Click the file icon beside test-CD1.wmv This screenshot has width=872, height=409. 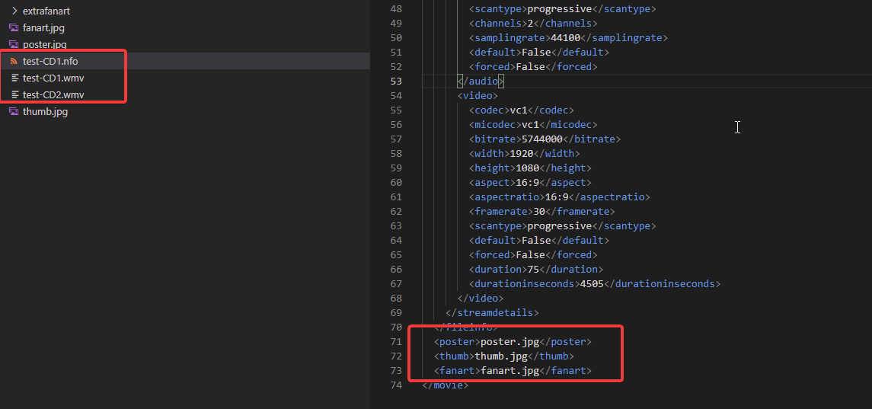[x=15, y=78]
